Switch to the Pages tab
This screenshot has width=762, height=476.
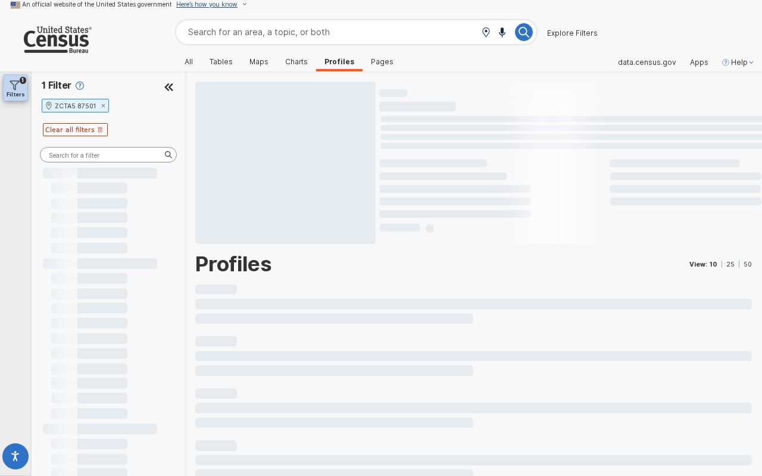click(x=382, y=62)
